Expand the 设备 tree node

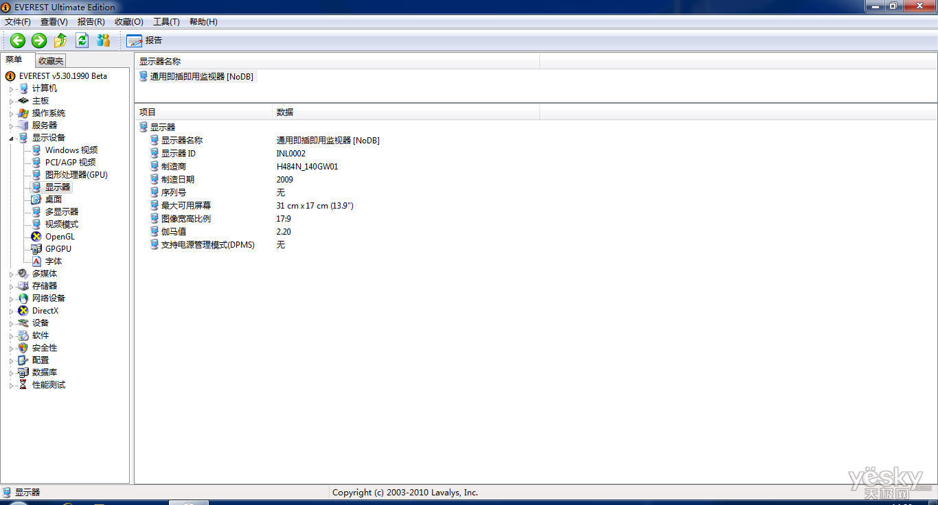click(x=11, y=323)
